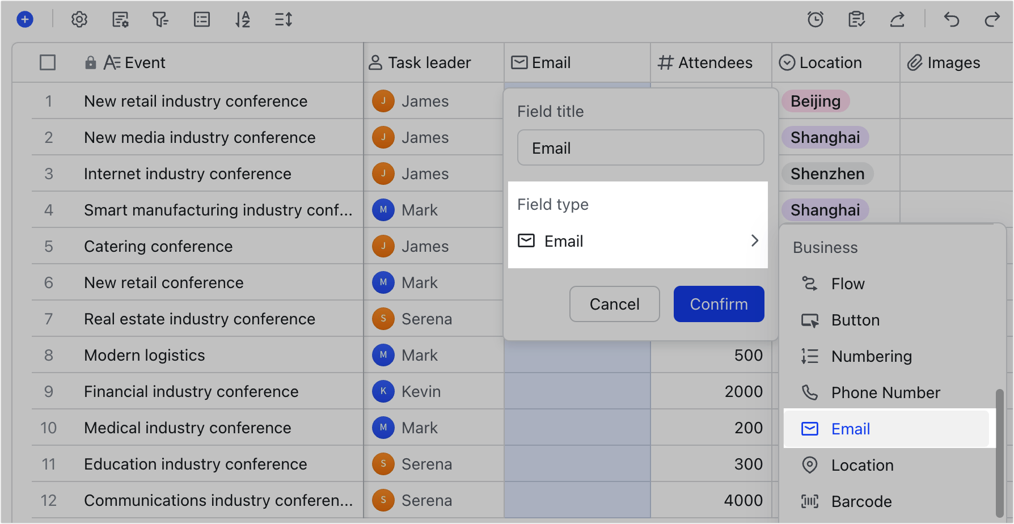Click the blue add record plus icon
Screen dimensions: 1014x524
tap(25, 20)
